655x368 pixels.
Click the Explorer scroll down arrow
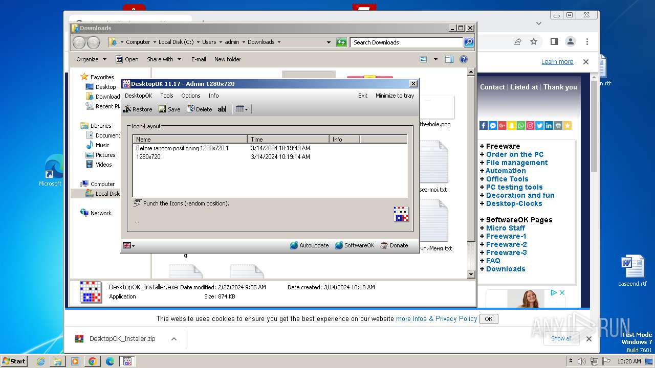pyautogui.click(x=471, y=274)
